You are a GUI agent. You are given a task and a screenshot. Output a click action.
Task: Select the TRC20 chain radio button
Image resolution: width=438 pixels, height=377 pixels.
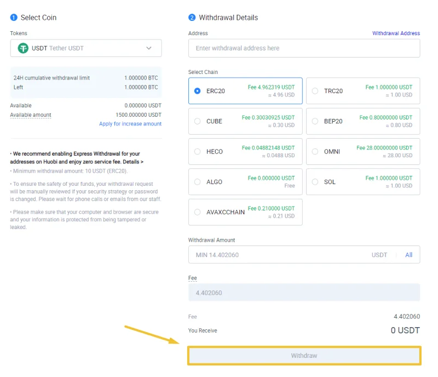click(315, 91)
